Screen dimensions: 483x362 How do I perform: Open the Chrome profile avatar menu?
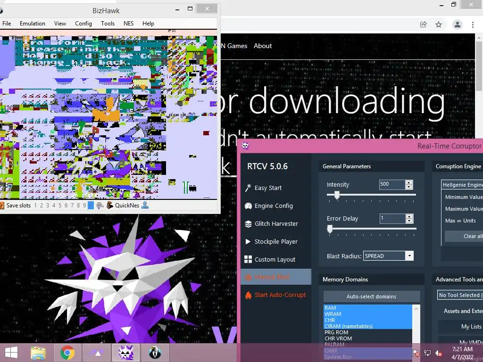click(x=458, y=25)
